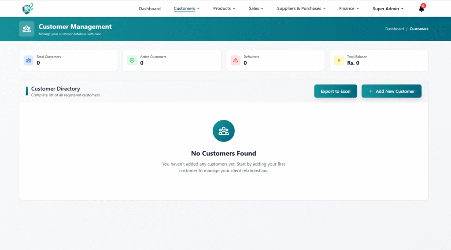Viewport: 451px width, 250px height.
Task: Follow the Dashboard breadcrumb link
Action: click(x=394, y=29)
